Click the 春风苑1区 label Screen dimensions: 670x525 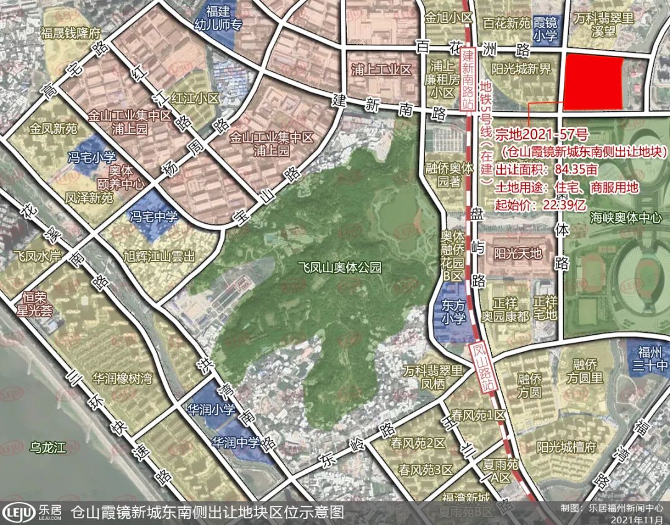pyautogui.click(x=478, y=416)
